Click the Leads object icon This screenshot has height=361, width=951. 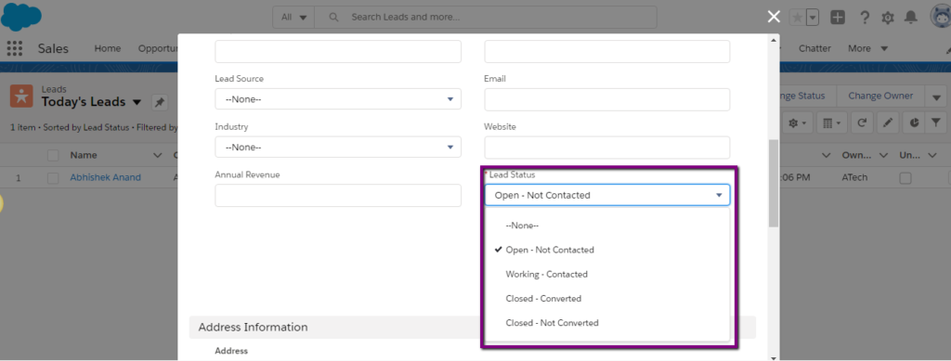point(21,97)
